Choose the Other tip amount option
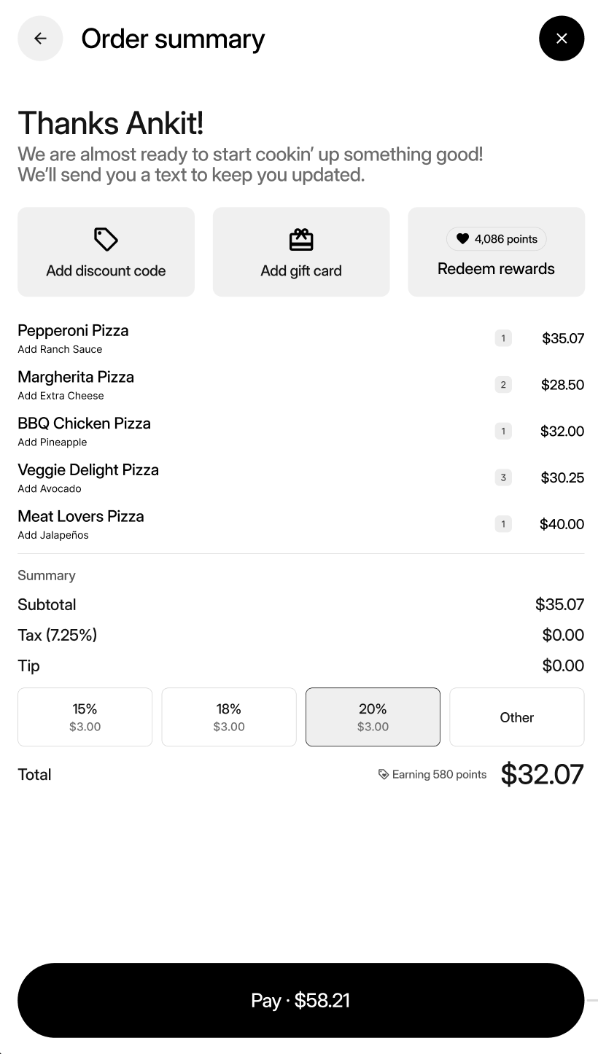 pyautogui.click(x=516, y=717)
